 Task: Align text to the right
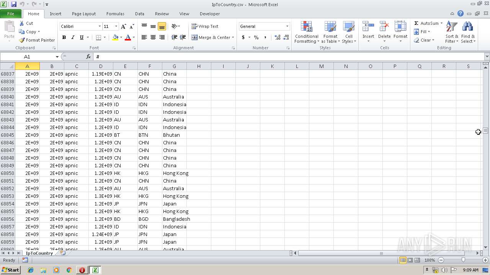point(162,37)
